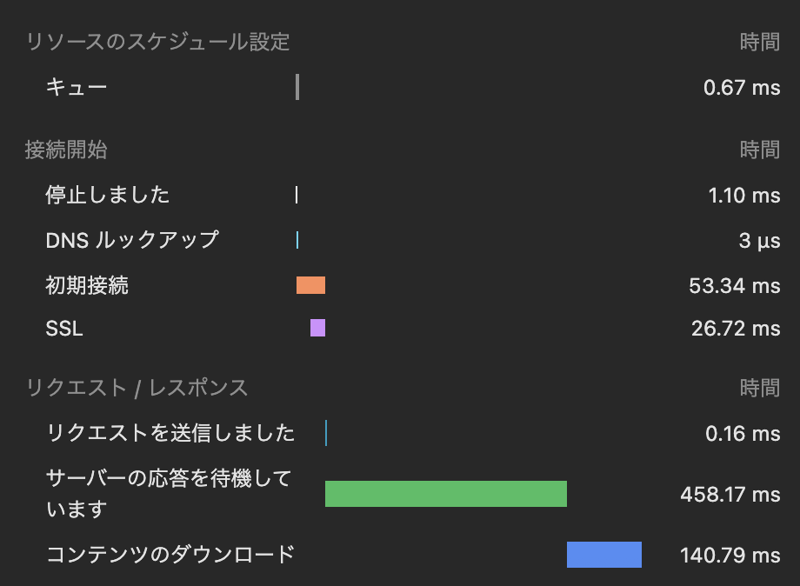
Task: Click the blue content download bar
Action: point(603,555)
